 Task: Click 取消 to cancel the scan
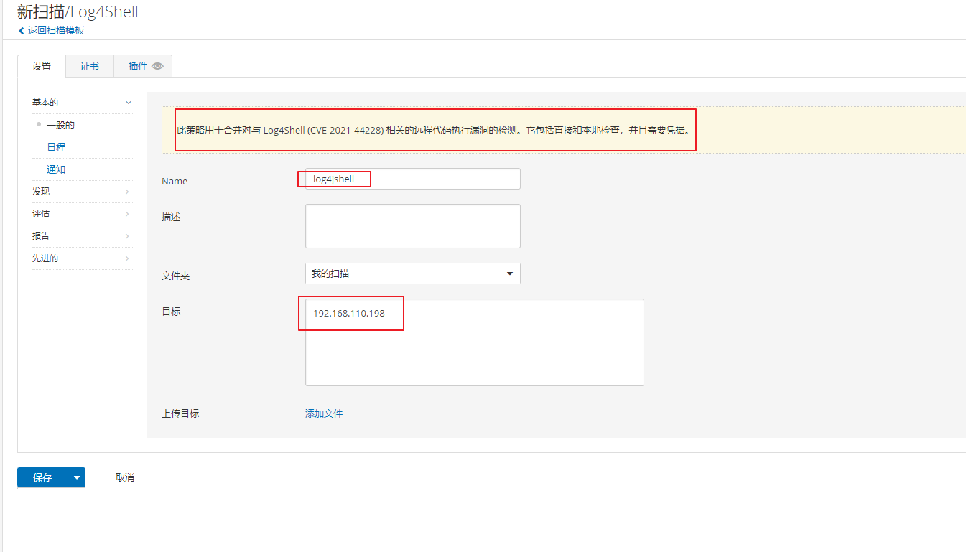pos(125,477)
